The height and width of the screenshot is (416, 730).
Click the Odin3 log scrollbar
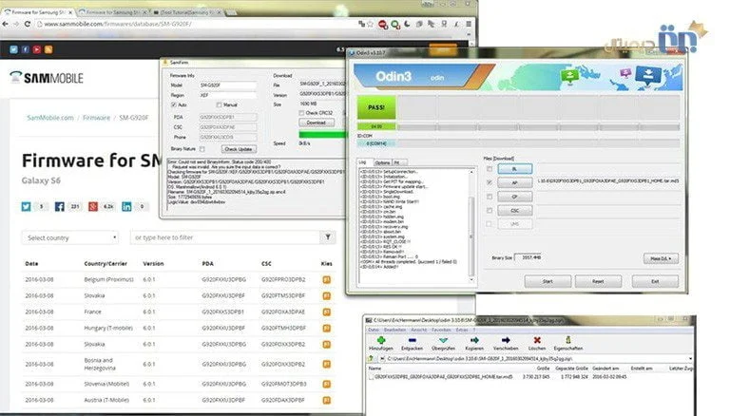471,226
